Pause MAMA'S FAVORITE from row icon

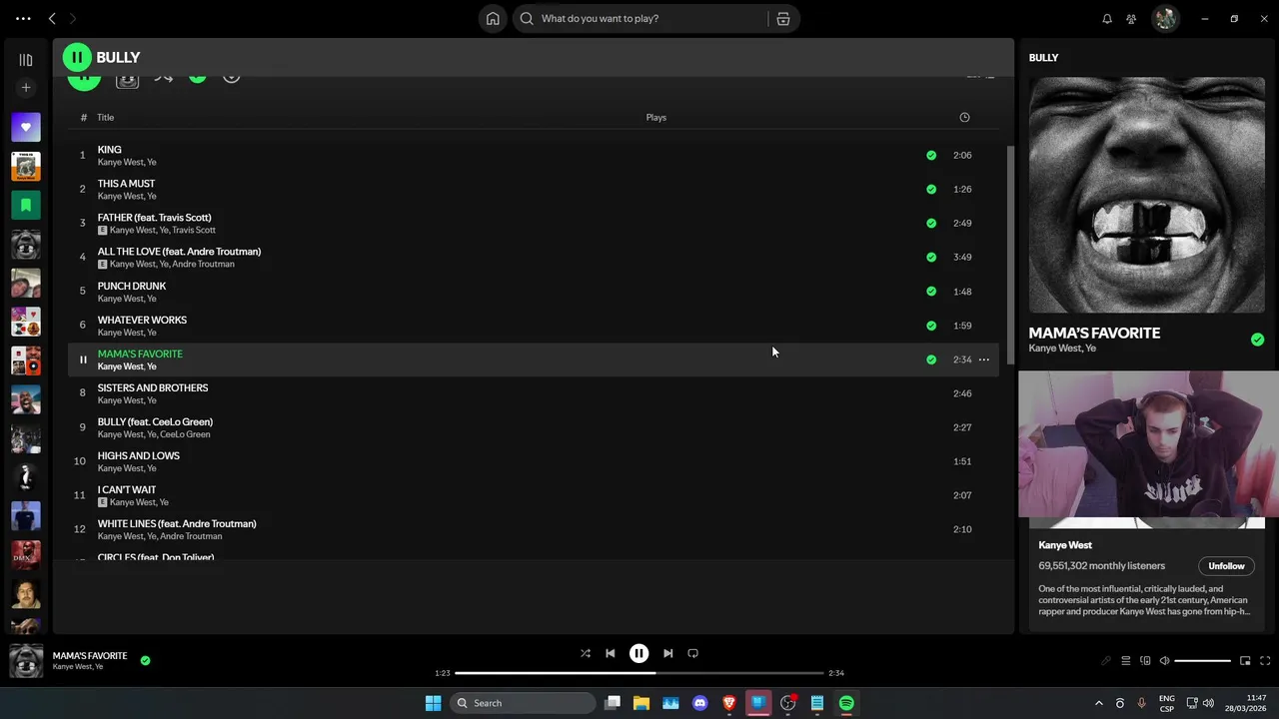83,359
